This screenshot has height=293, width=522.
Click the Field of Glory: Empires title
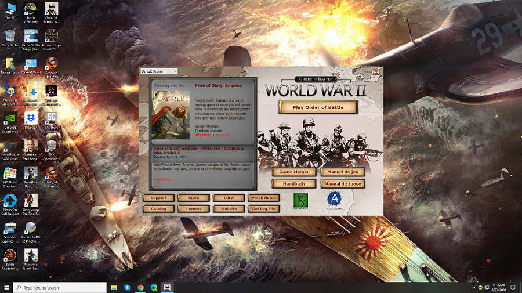pos(219,85)
